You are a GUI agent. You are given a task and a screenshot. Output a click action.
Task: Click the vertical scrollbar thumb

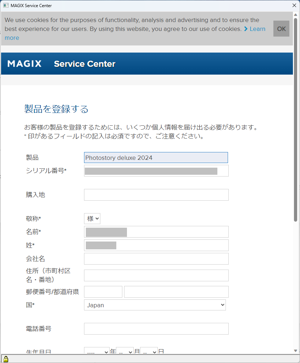point(295,120)
